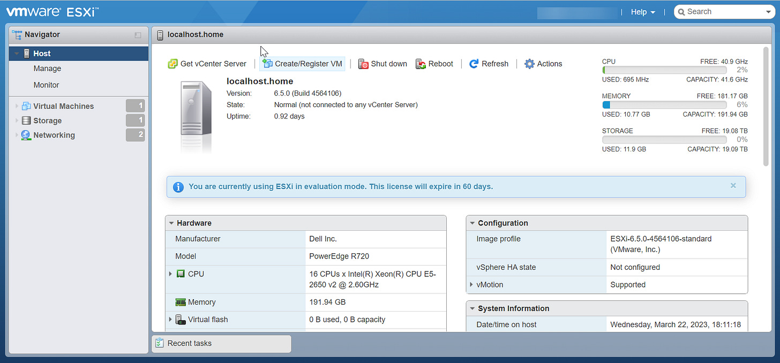Click the info icon in evaluation banner
The width and height of the screenshot is (780, 363).
click(178, 187)
